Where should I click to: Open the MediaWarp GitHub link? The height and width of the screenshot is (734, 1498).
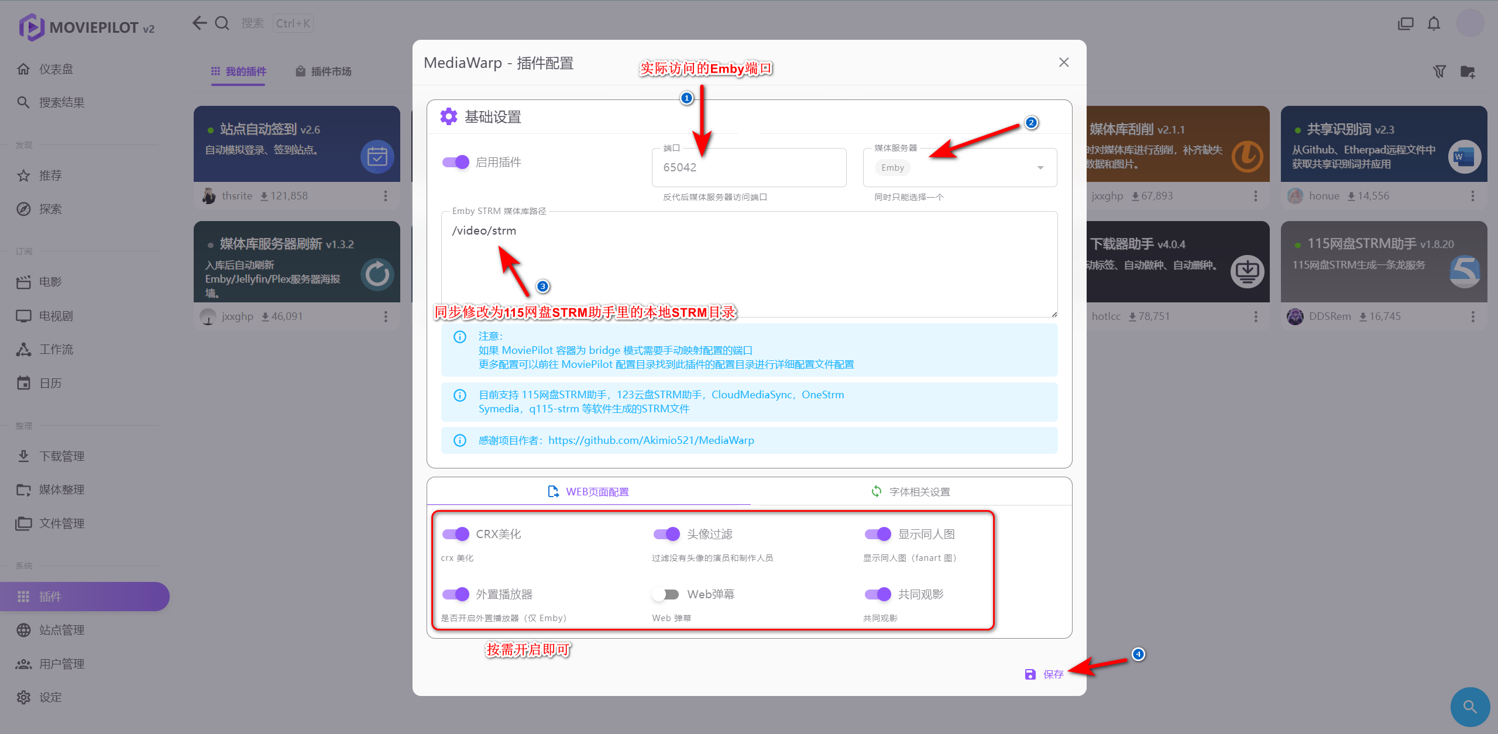[x=651, y=440]
